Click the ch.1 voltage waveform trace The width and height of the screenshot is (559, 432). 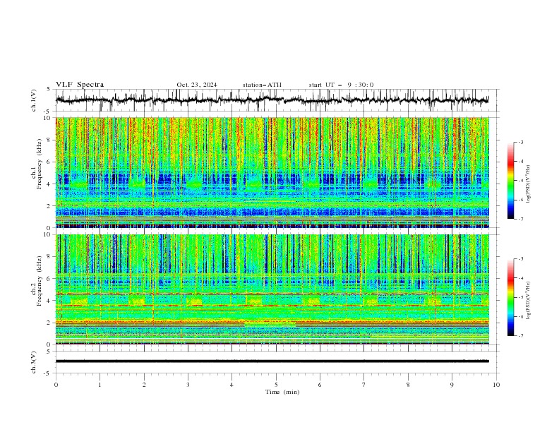[x=272, y=100]
